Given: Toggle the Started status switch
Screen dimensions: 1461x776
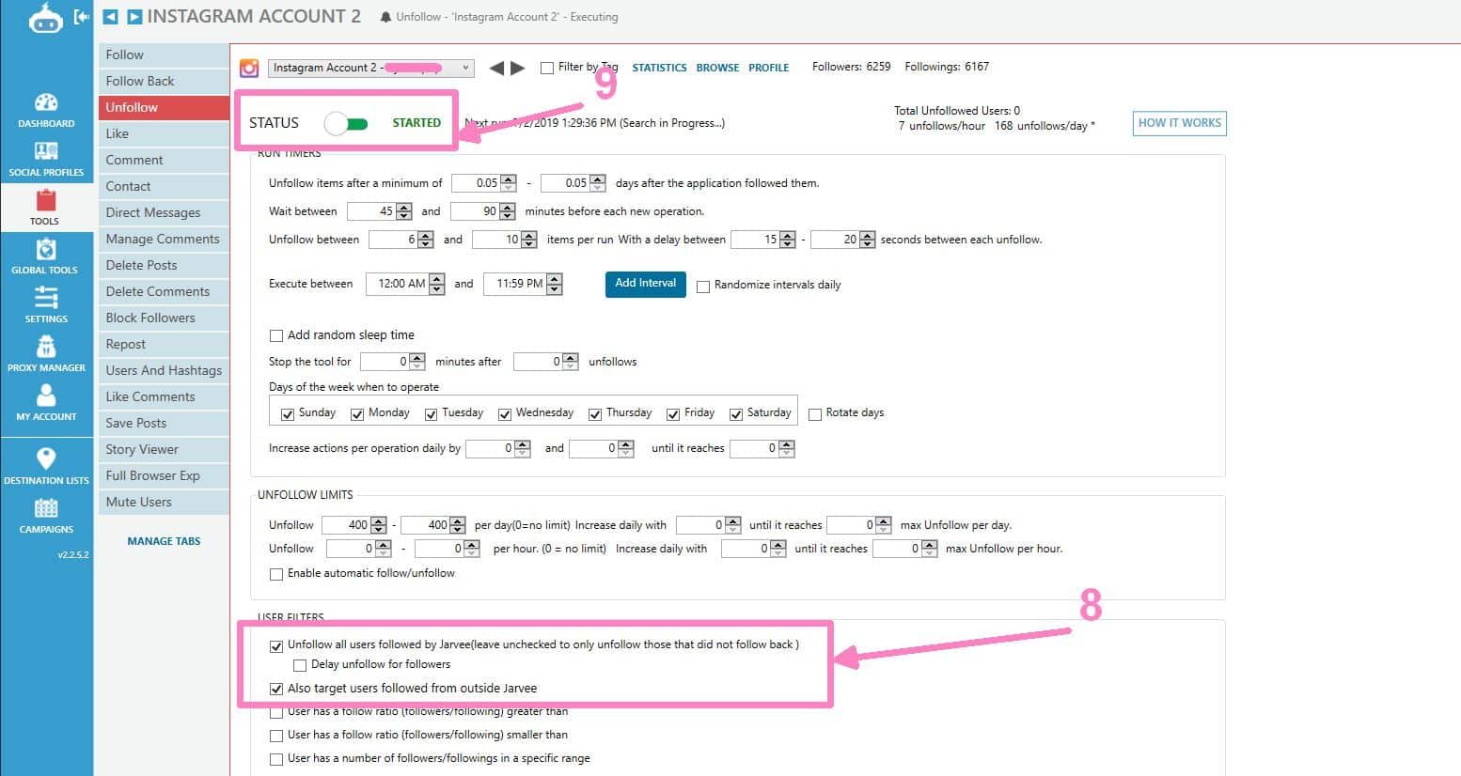Looking at the screenshot, I should (346, 123).
